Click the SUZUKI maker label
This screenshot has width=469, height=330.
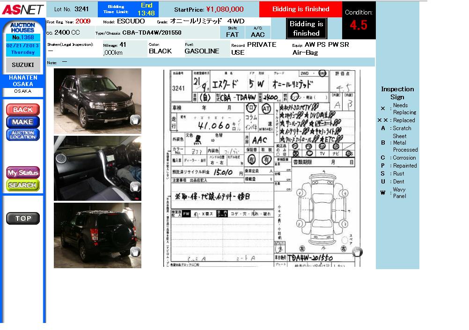coord(22,65)
